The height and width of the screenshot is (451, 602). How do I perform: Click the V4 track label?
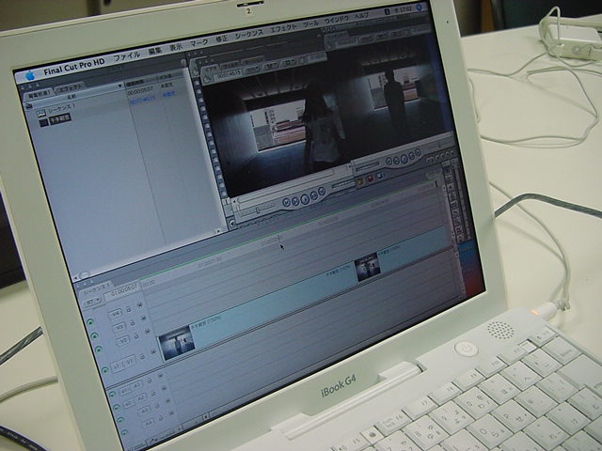coord(116,315)
